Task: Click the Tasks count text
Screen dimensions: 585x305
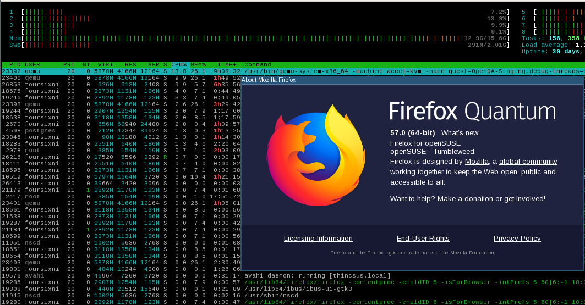Action: pos(553,38)
